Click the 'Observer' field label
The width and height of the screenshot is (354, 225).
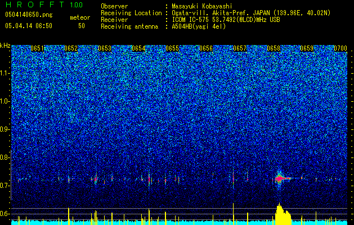tap(114, 6)
